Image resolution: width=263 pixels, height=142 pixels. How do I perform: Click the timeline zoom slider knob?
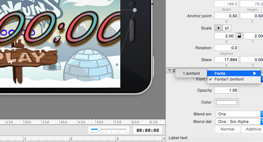pos(99,129)
